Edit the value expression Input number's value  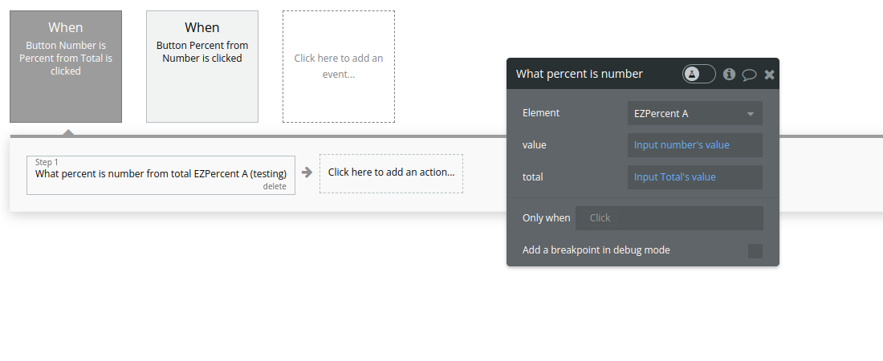coord(694,145)
